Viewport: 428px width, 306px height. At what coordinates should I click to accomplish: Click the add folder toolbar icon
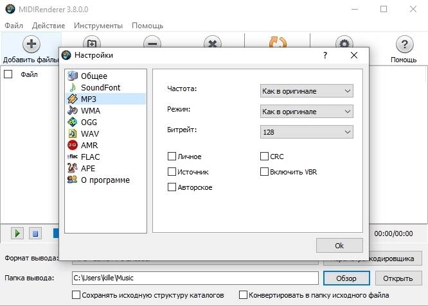tap(92, 42)
